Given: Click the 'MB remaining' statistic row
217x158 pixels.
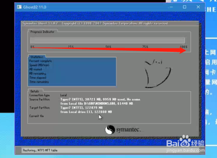Looking at the screenshot, I should 38,73.
